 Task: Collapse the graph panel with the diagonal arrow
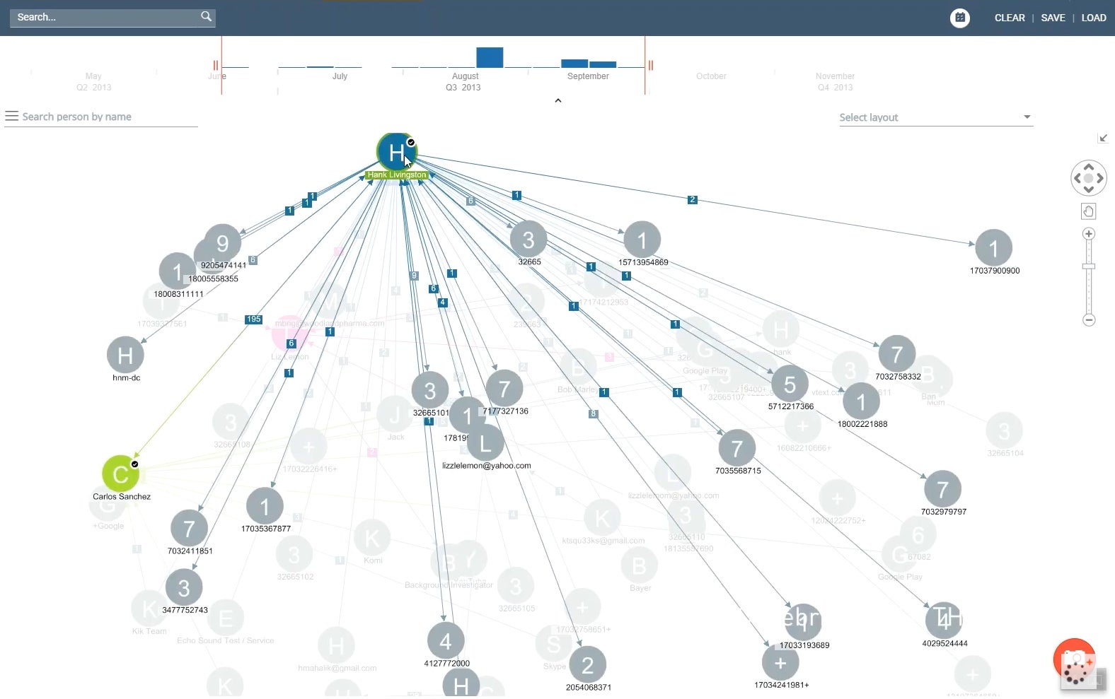(x=1103, y=138)
